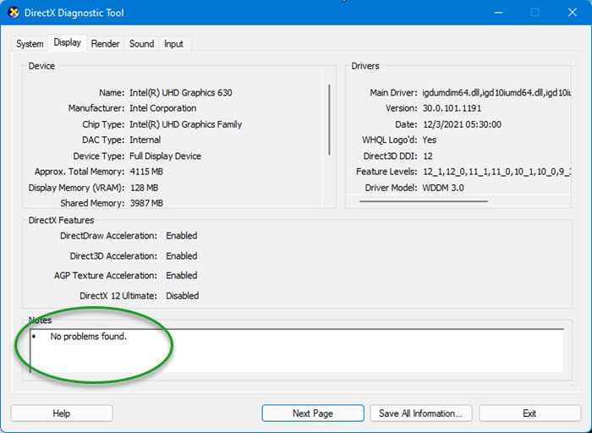Image resolution: width=592 pixels, height=433 pixels.
Task: Click the 'Display Memory (VRAM):' label
Action: (x=76, y=188)
